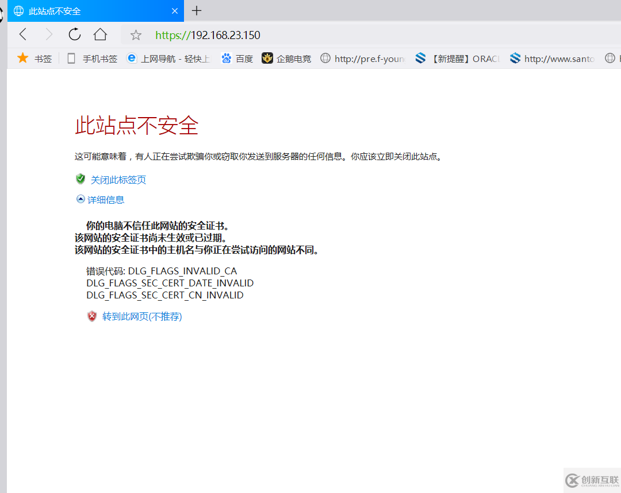Click the globe icon on the page tab
Screen dimensions: 621x493
click(x=18, y=11)
